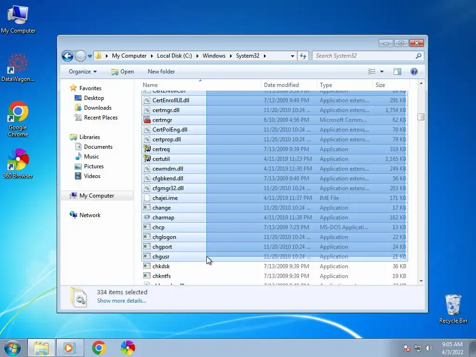Image resolution: width=476 pixels, height=357 pixels.
Task: Open the Organize menu
Action: point(83,72)
